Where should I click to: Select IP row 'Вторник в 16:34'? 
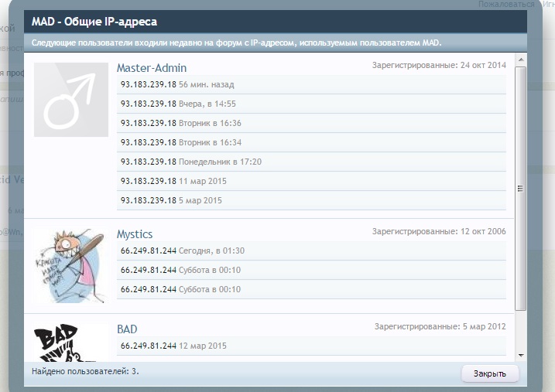pos(311,142)
